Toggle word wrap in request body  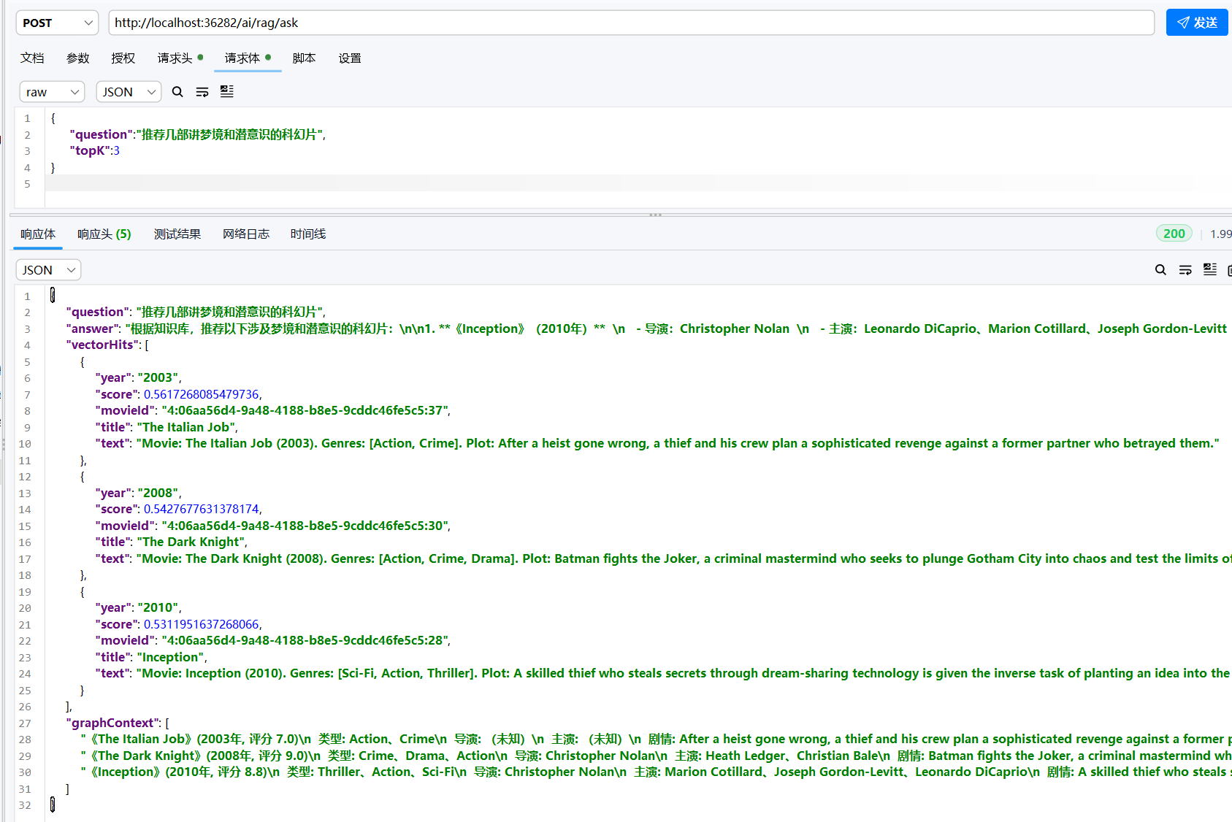tap(202, 92)
